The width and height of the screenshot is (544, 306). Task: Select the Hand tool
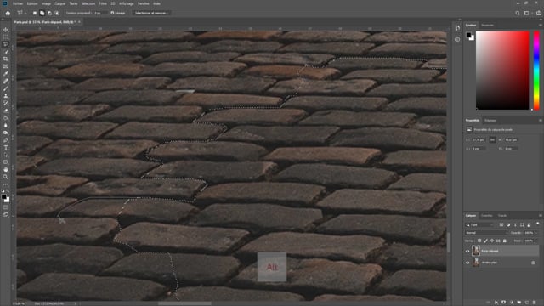coord(6,170)
